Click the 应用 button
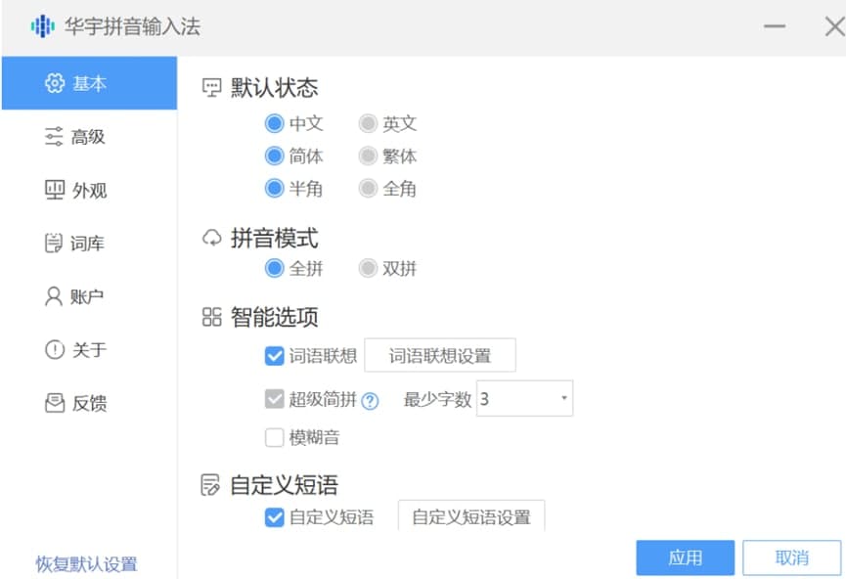 pyautogui.click(x=685, y=557)
